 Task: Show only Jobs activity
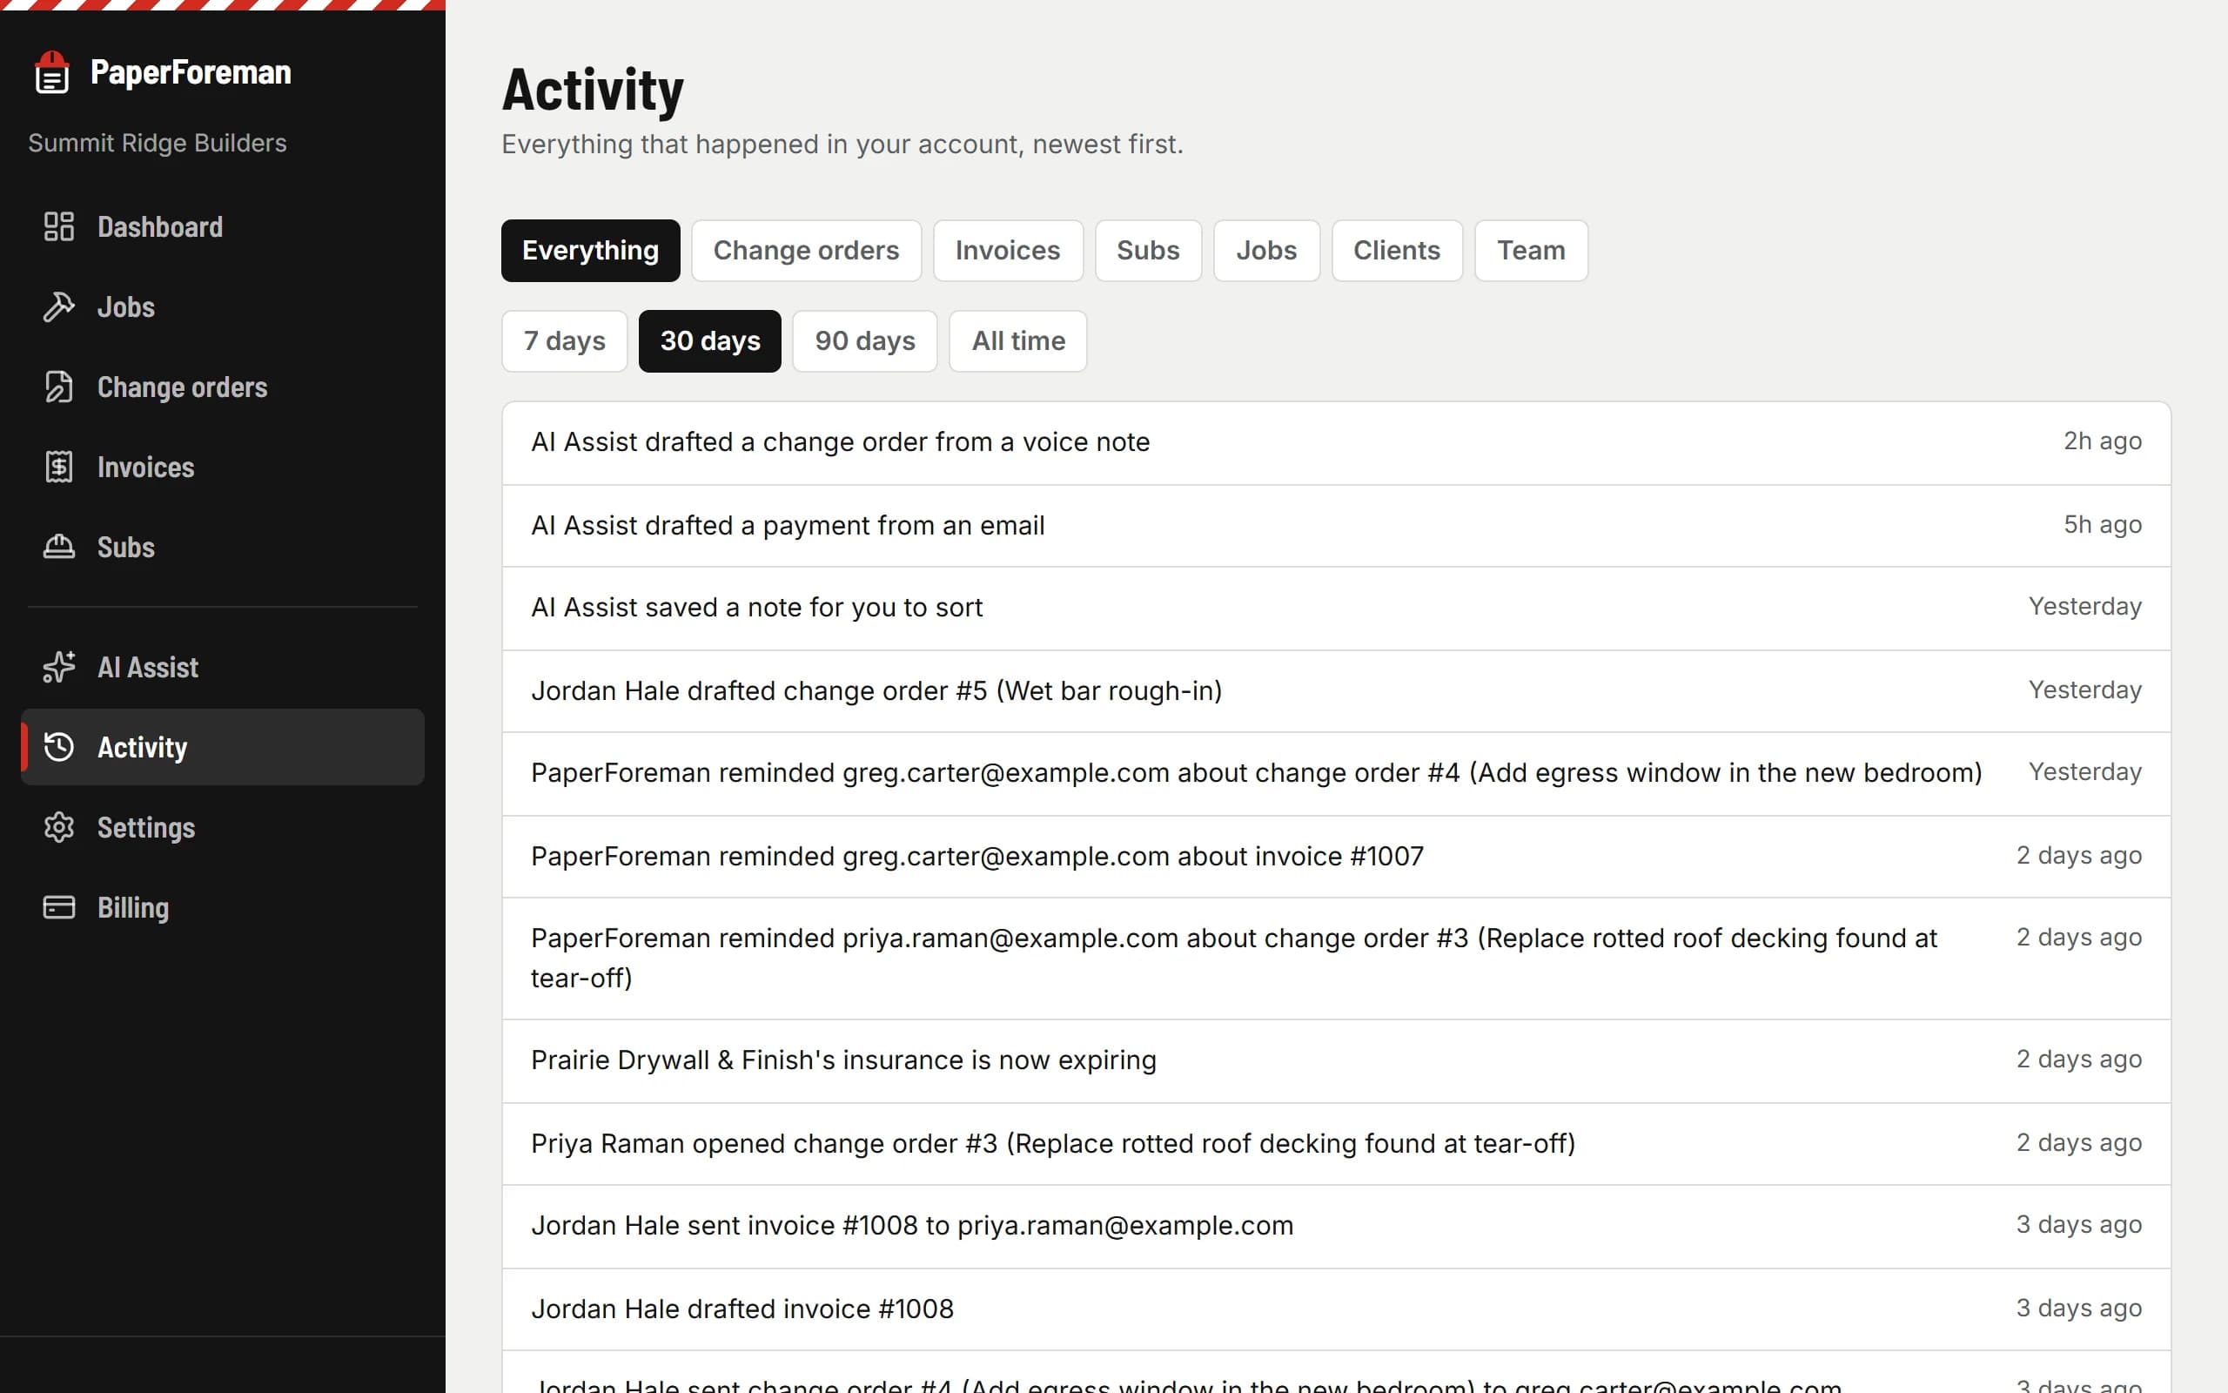click(1266, 251)
